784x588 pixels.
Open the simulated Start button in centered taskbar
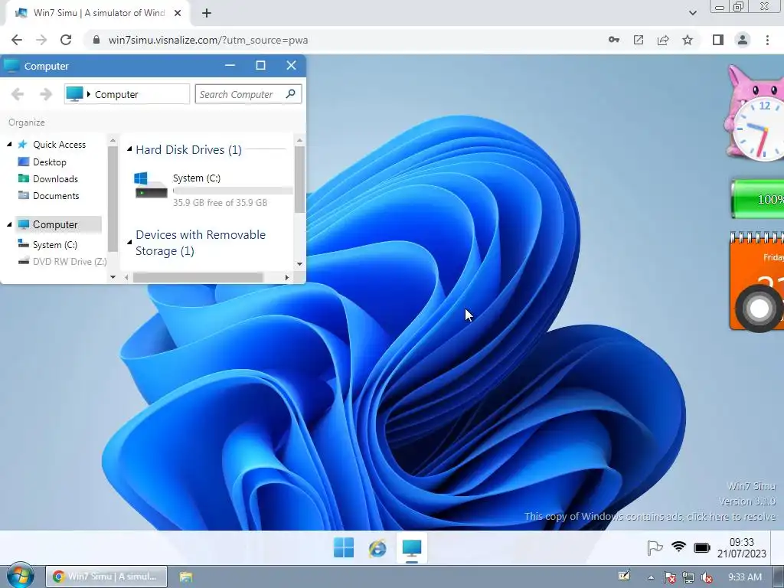point(344,547)
